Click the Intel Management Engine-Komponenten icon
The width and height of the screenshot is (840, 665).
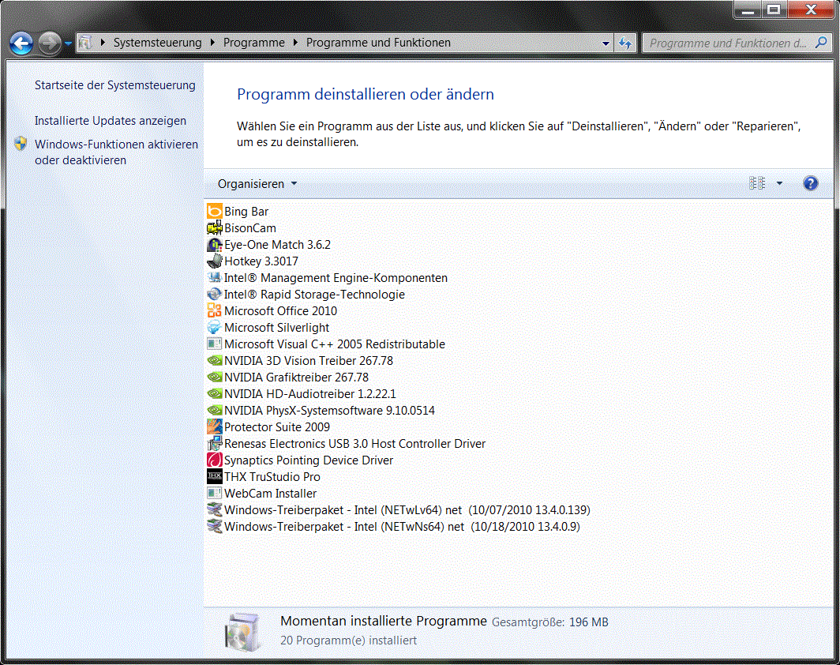214,277
